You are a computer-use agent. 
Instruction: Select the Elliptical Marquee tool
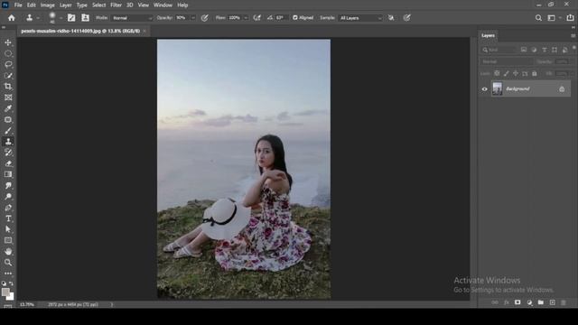pos(8,54)
